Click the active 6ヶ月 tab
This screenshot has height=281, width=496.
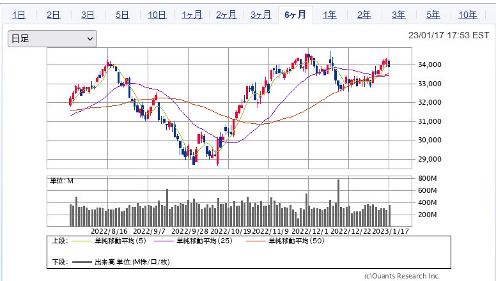(295, 15)
